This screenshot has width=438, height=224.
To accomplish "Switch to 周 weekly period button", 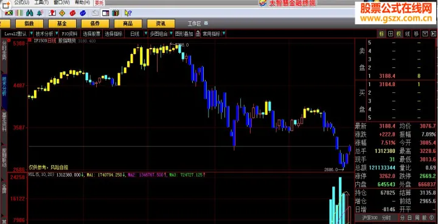I will (417, 217).
